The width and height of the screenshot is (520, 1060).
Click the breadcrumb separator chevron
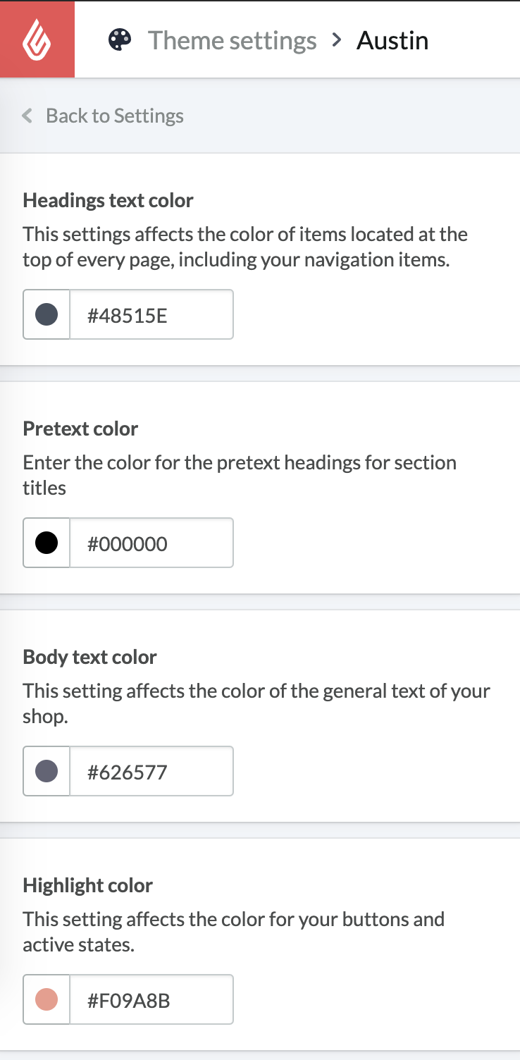(338, 40)
